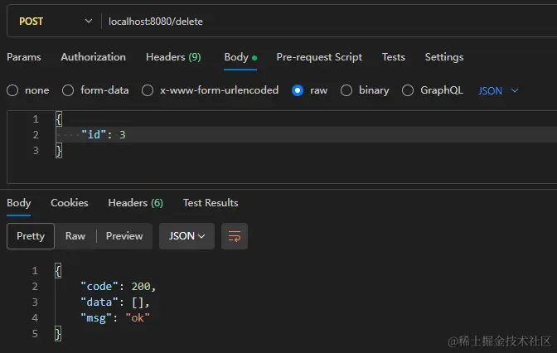The width and height of the screenshot is (557, 353).
Task: Select the none body type radio
Action: [x=12, y=90]
